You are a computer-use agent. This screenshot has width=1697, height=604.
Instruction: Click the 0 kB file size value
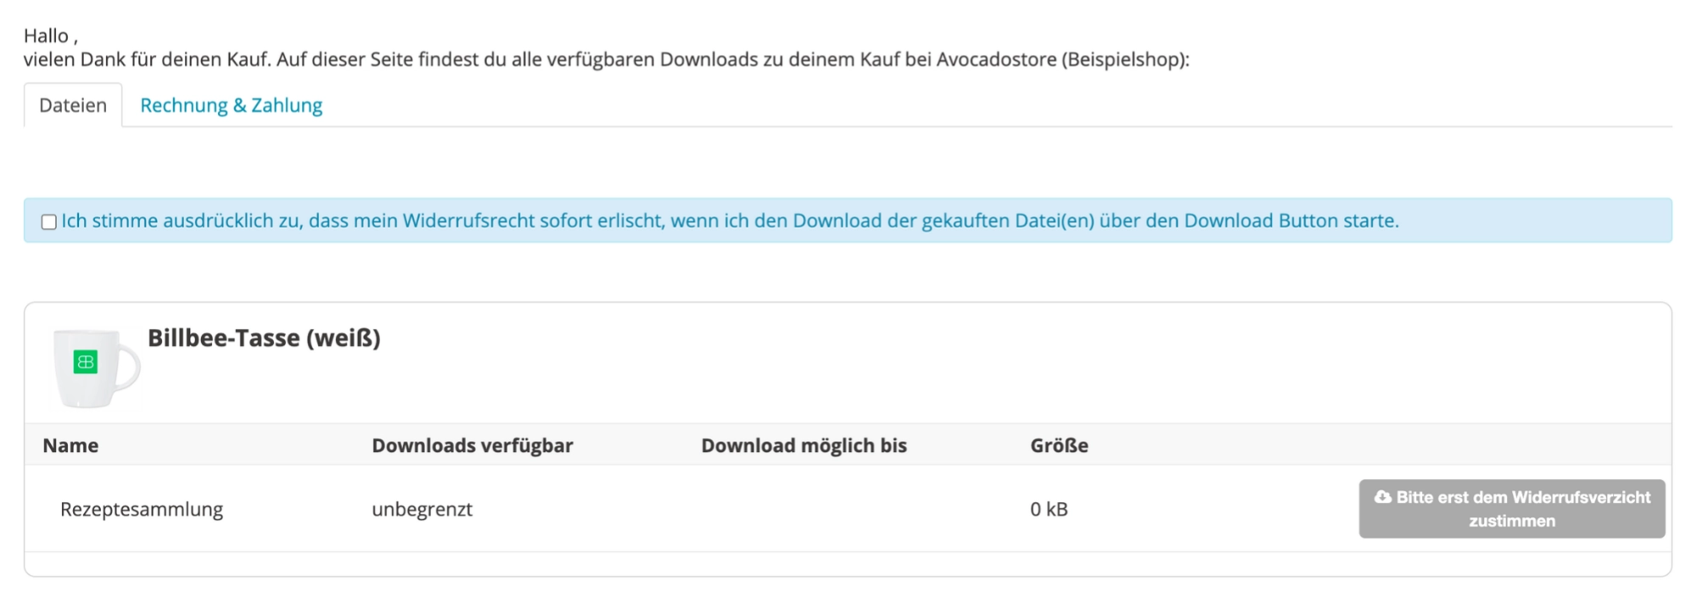pyautogui.click(x=1049, y=509)
